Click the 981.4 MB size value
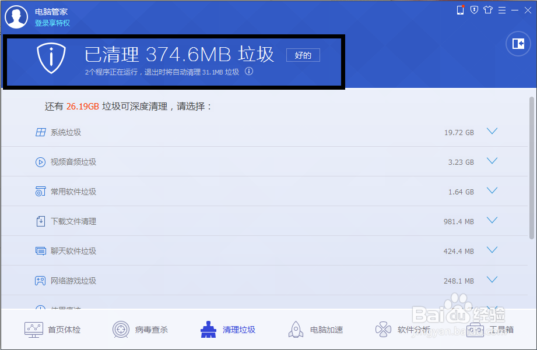This screenshot has width=537, height=350. 458,222
